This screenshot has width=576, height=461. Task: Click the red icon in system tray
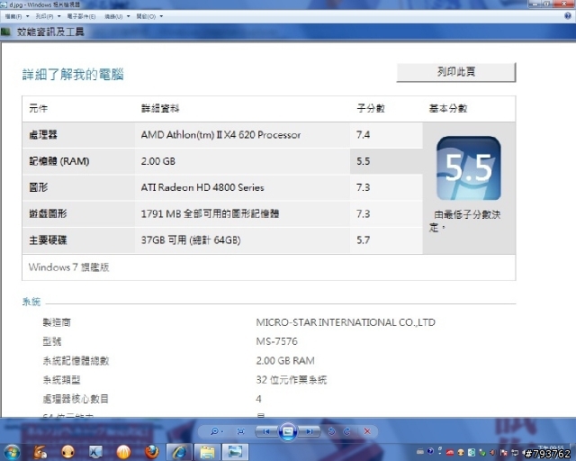click(x=450, y=452)
